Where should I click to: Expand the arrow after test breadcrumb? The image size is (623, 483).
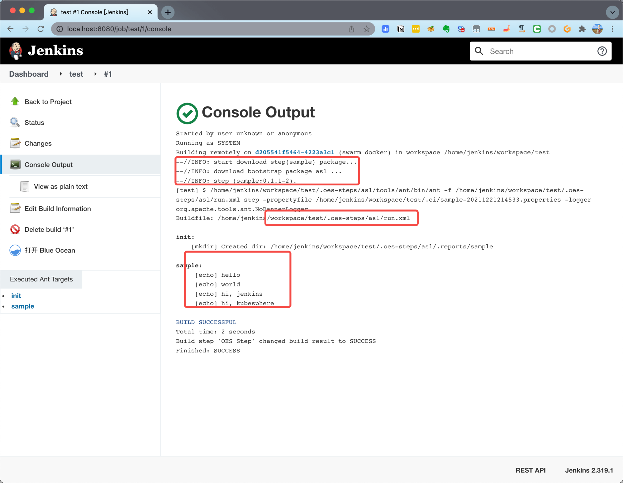(95, 74)
